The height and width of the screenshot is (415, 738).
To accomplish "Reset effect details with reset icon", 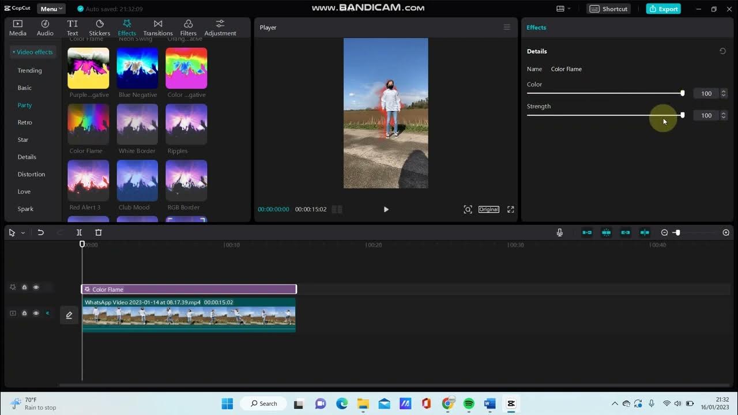I will (722, 51).
